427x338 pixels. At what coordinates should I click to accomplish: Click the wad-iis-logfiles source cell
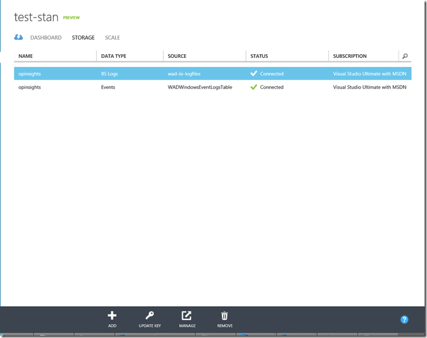[x=184, y=74]
